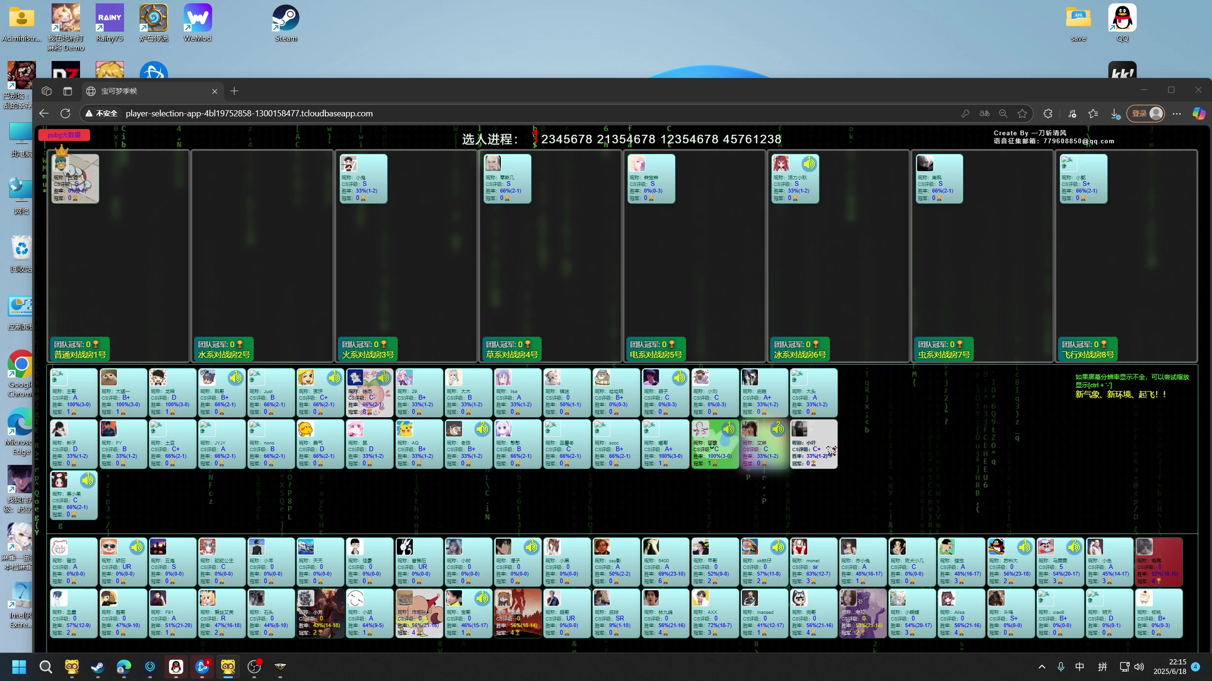Open browser extensions puzzle icon
The width and height of the screenshot is (1212, 681).
click(x=1048, y=113)
